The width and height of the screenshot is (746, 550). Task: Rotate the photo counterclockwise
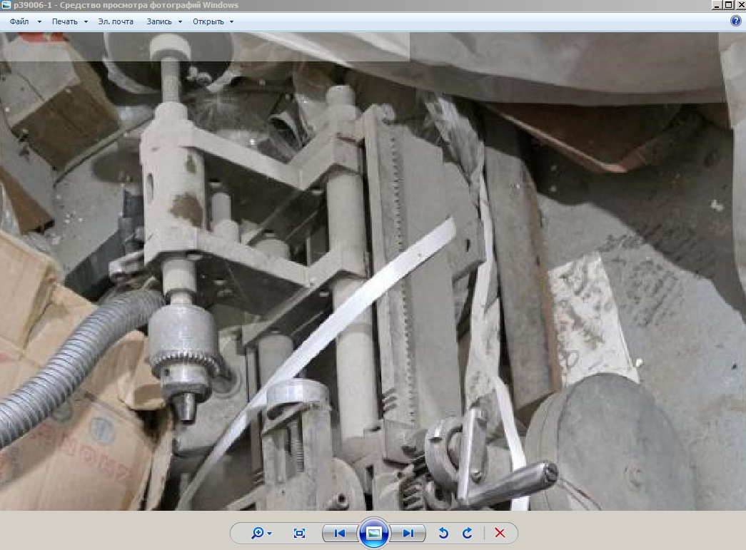click(x=443, y=533)
